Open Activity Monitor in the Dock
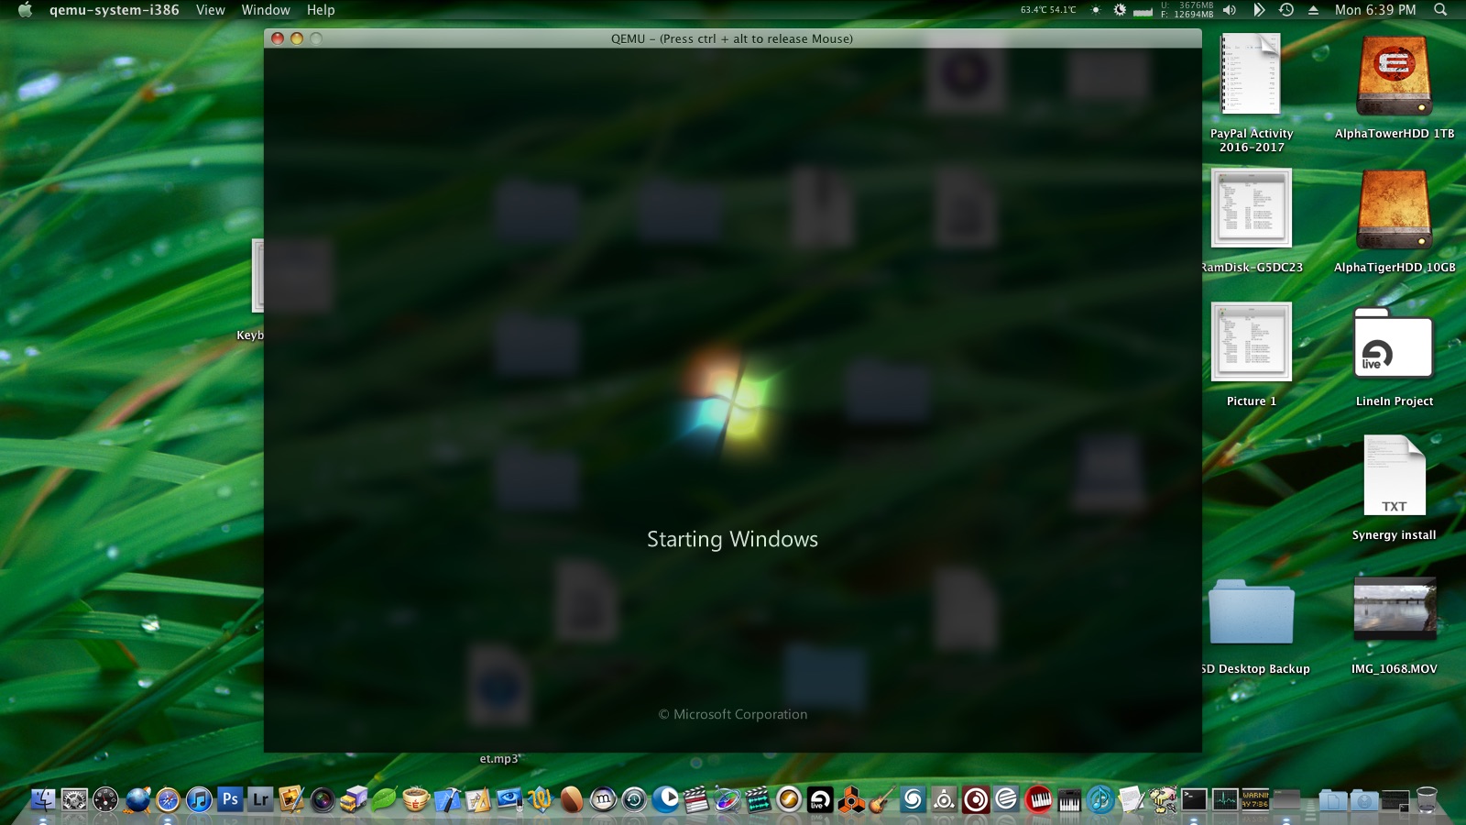 1225,800
